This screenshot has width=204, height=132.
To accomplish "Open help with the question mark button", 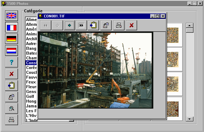I will (x=11, y=62).
